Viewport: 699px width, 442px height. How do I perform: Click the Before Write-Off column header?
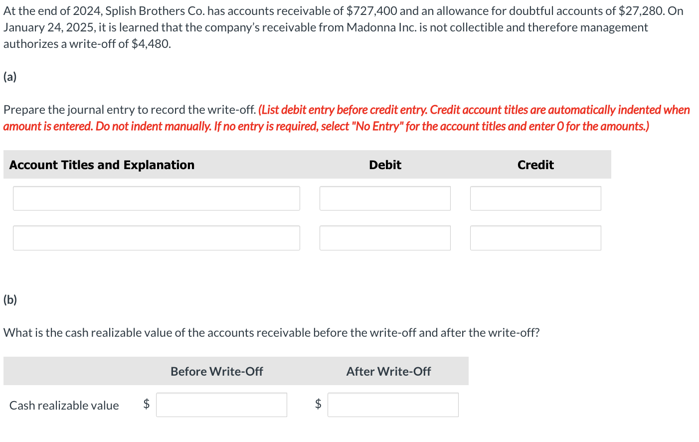(x=216, y=371)
